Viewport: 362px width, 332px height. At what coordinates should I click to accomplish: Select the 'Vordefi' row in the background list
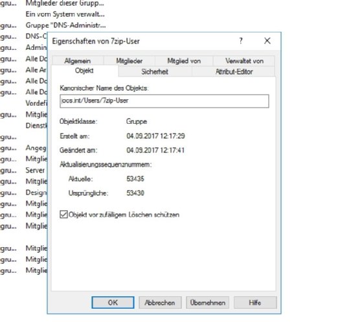[36, 103]
